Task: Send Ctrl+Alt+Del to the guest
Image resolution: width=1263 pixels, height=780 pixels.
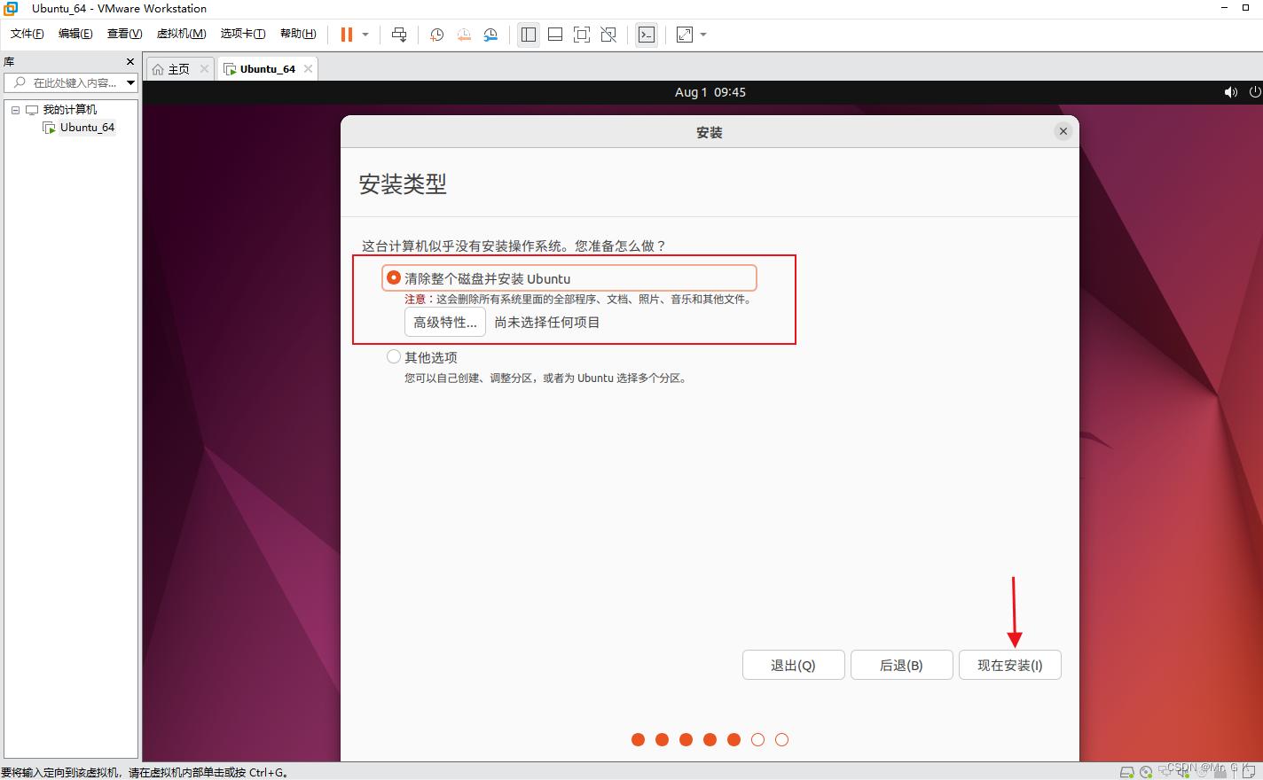Action: [x=399, y=35]
